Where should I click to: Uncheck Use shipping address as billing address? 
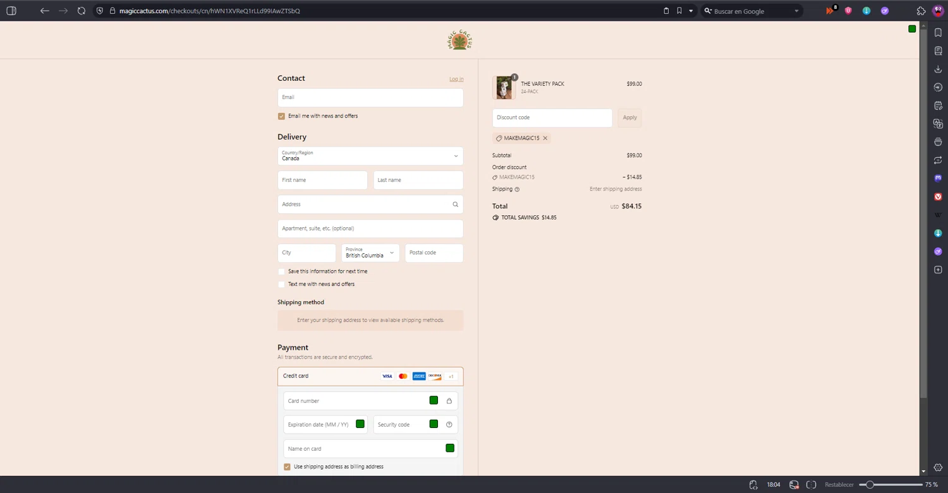pyautogui.click(x=287, y=466)
